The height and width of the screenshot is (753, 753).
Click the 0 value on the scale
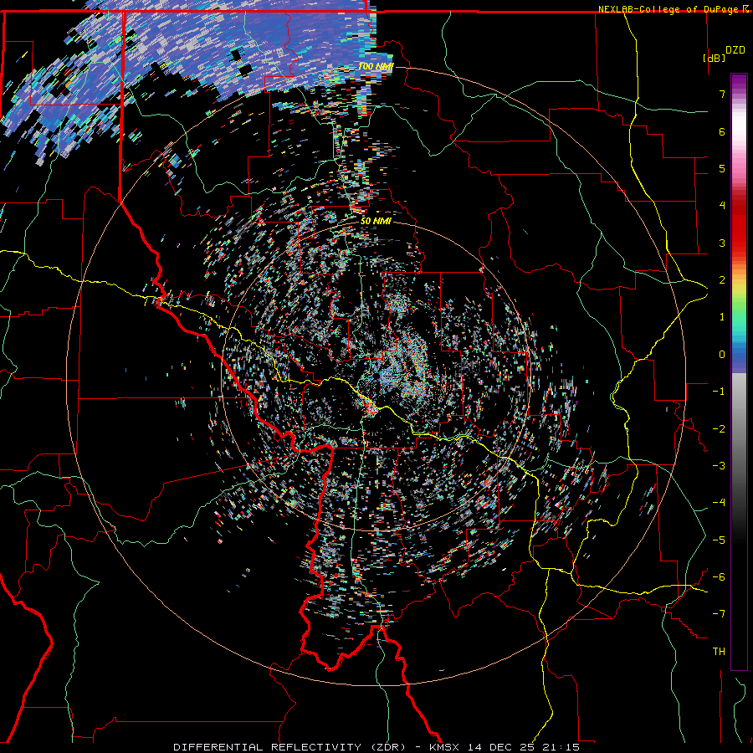[x=722, y=355]
